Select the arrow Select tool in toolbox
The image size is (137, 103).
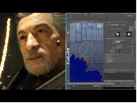tap(68, 22)
